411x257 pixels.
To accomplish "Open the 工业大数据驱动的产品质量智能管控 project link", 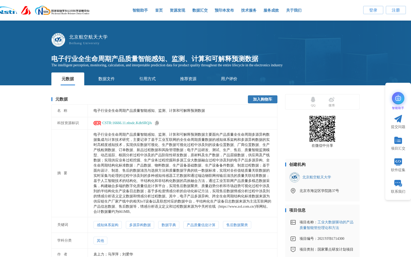I will click(x=326, y=225).
